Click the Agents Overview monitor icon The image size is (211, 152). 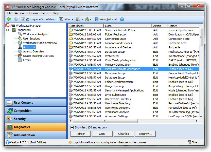point(20,51)
